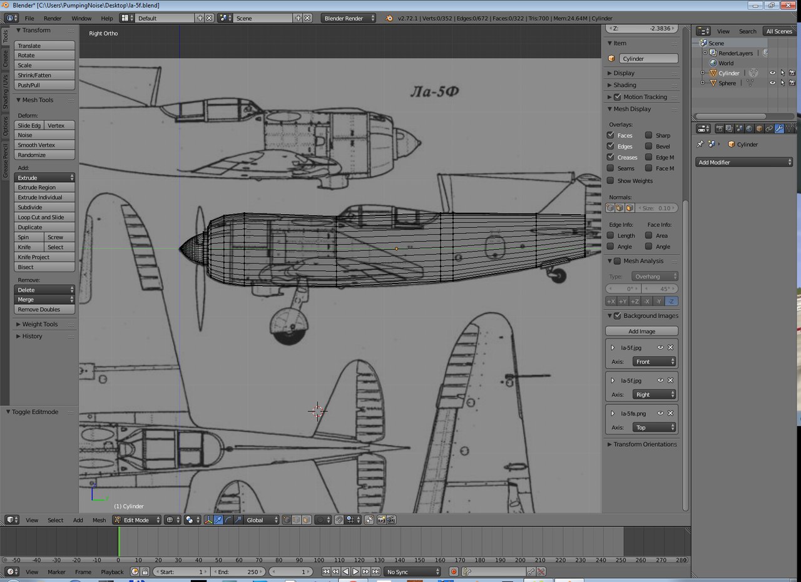Remove the la-5fa.png background image

670,414
